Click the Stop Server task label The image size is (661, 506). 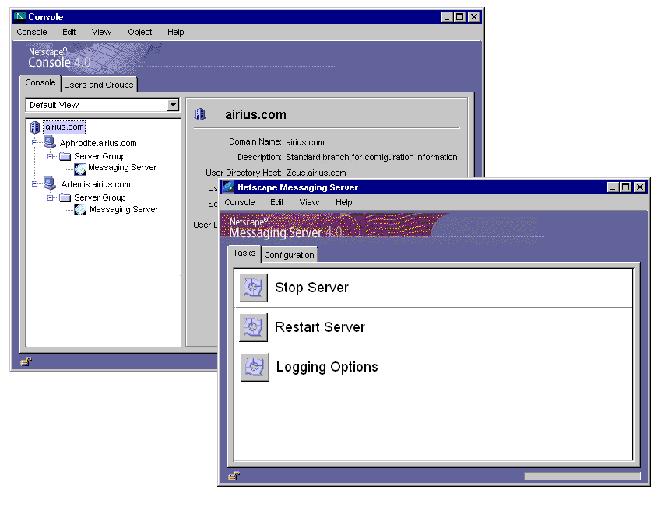312,288
